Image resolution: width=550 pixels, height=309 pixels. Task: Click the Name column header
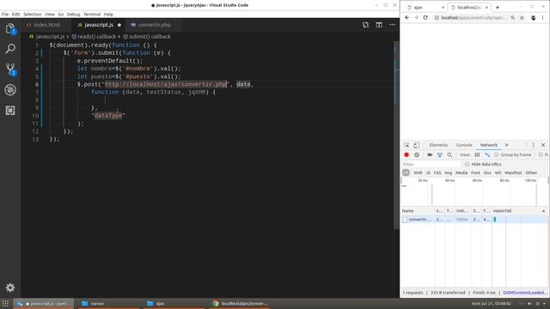418,211
